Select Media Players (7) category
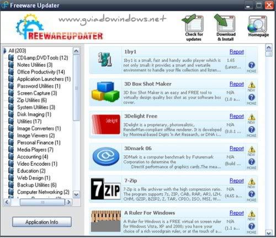Image resolution: width=276 pixels, height=238 pixels. click(35, 150)
